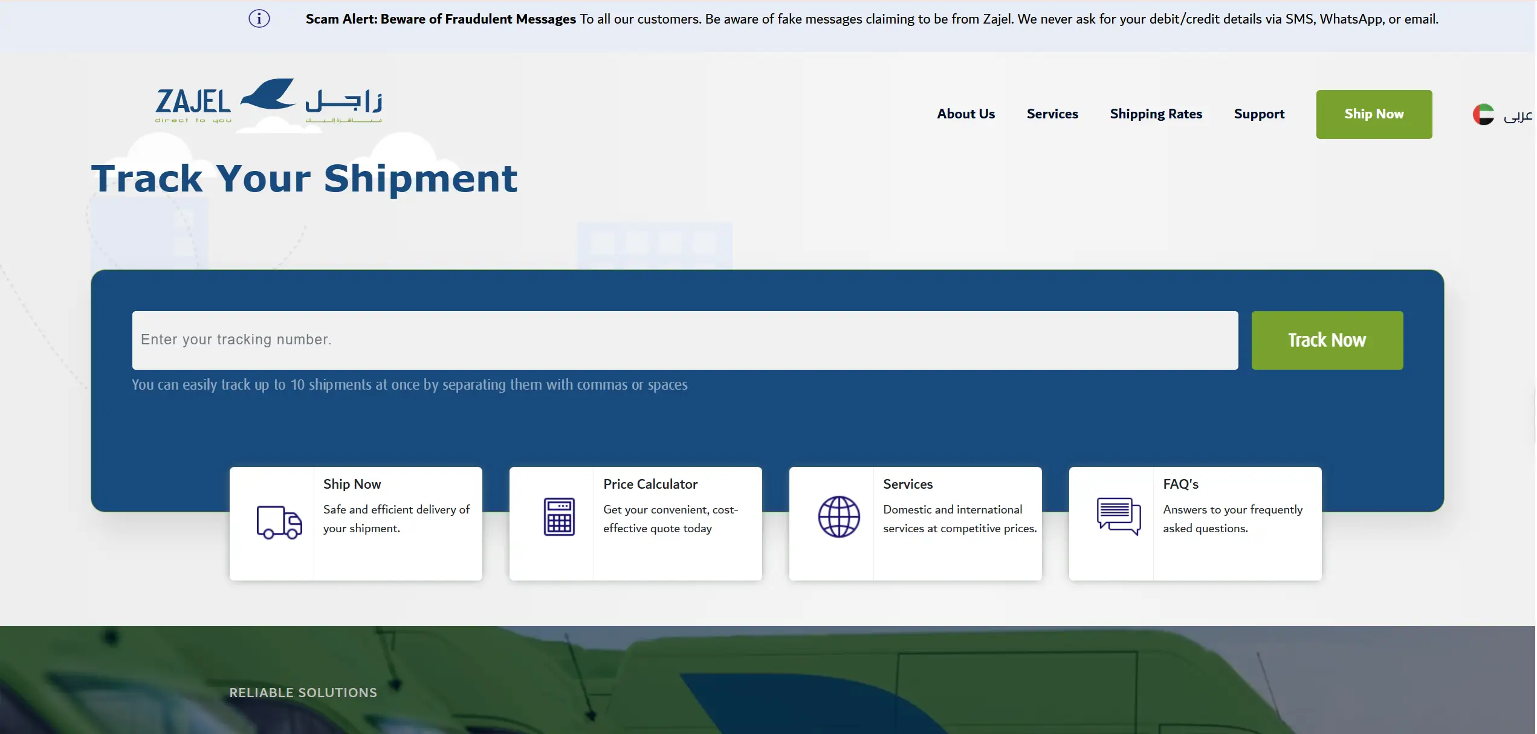
Task: Click the 'Scam Alert: Beware of Fraudulent Messages' text
Action: click(441, 19)
